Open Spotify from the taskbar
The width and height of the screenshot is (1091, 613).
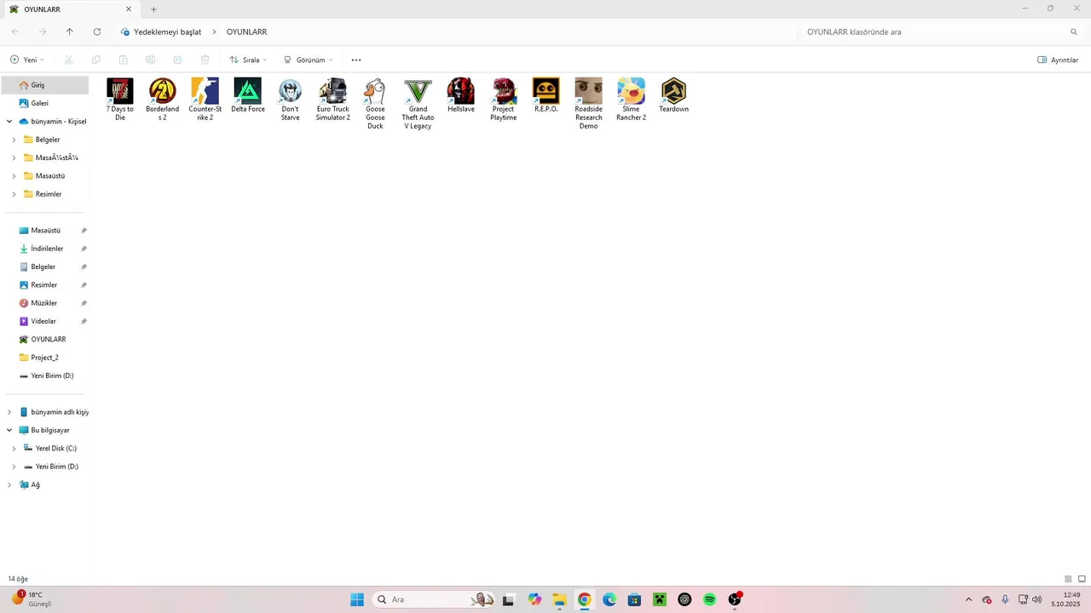pyautogui.click(x=709, y=599)
